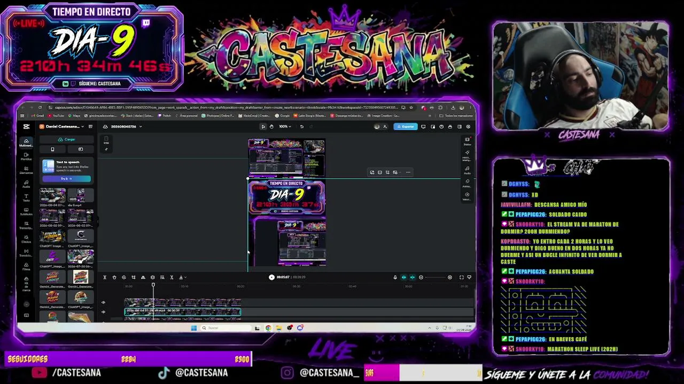Viewport: 684px width, 384px height.
Task: Play the video preview
Action: (x=271, y=277)
